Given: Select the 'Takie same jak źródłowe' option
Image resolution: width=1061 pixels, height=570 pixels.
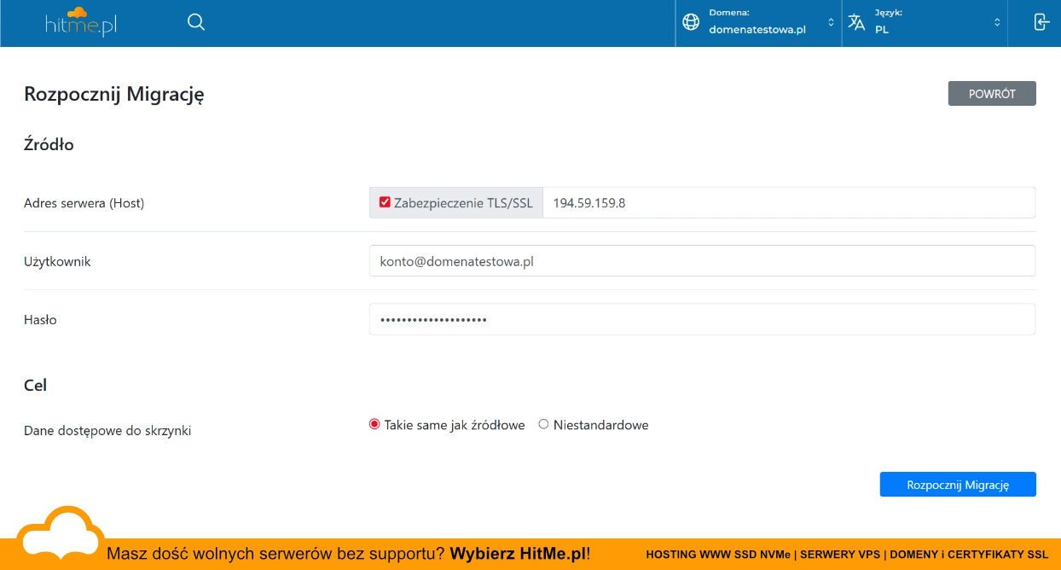Looking at the screenshot, I should click(x=374, y=424).
